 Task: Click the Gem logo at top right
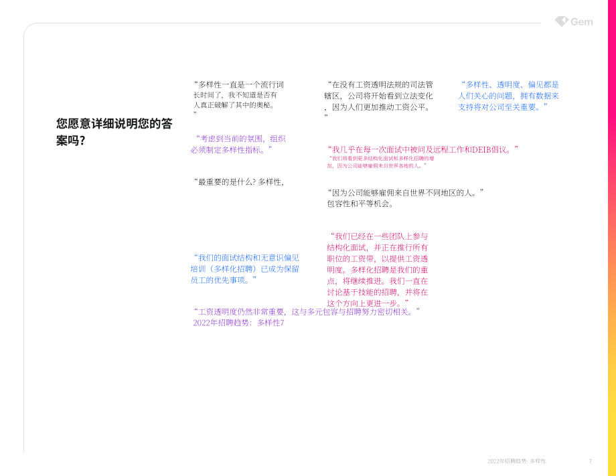(x=574, y=21)
